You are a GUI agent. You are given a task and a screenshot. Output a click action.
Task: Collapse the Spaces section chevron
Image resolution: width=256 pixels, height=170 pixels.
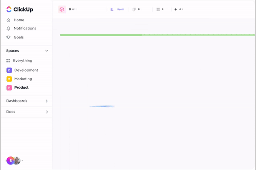47,51
